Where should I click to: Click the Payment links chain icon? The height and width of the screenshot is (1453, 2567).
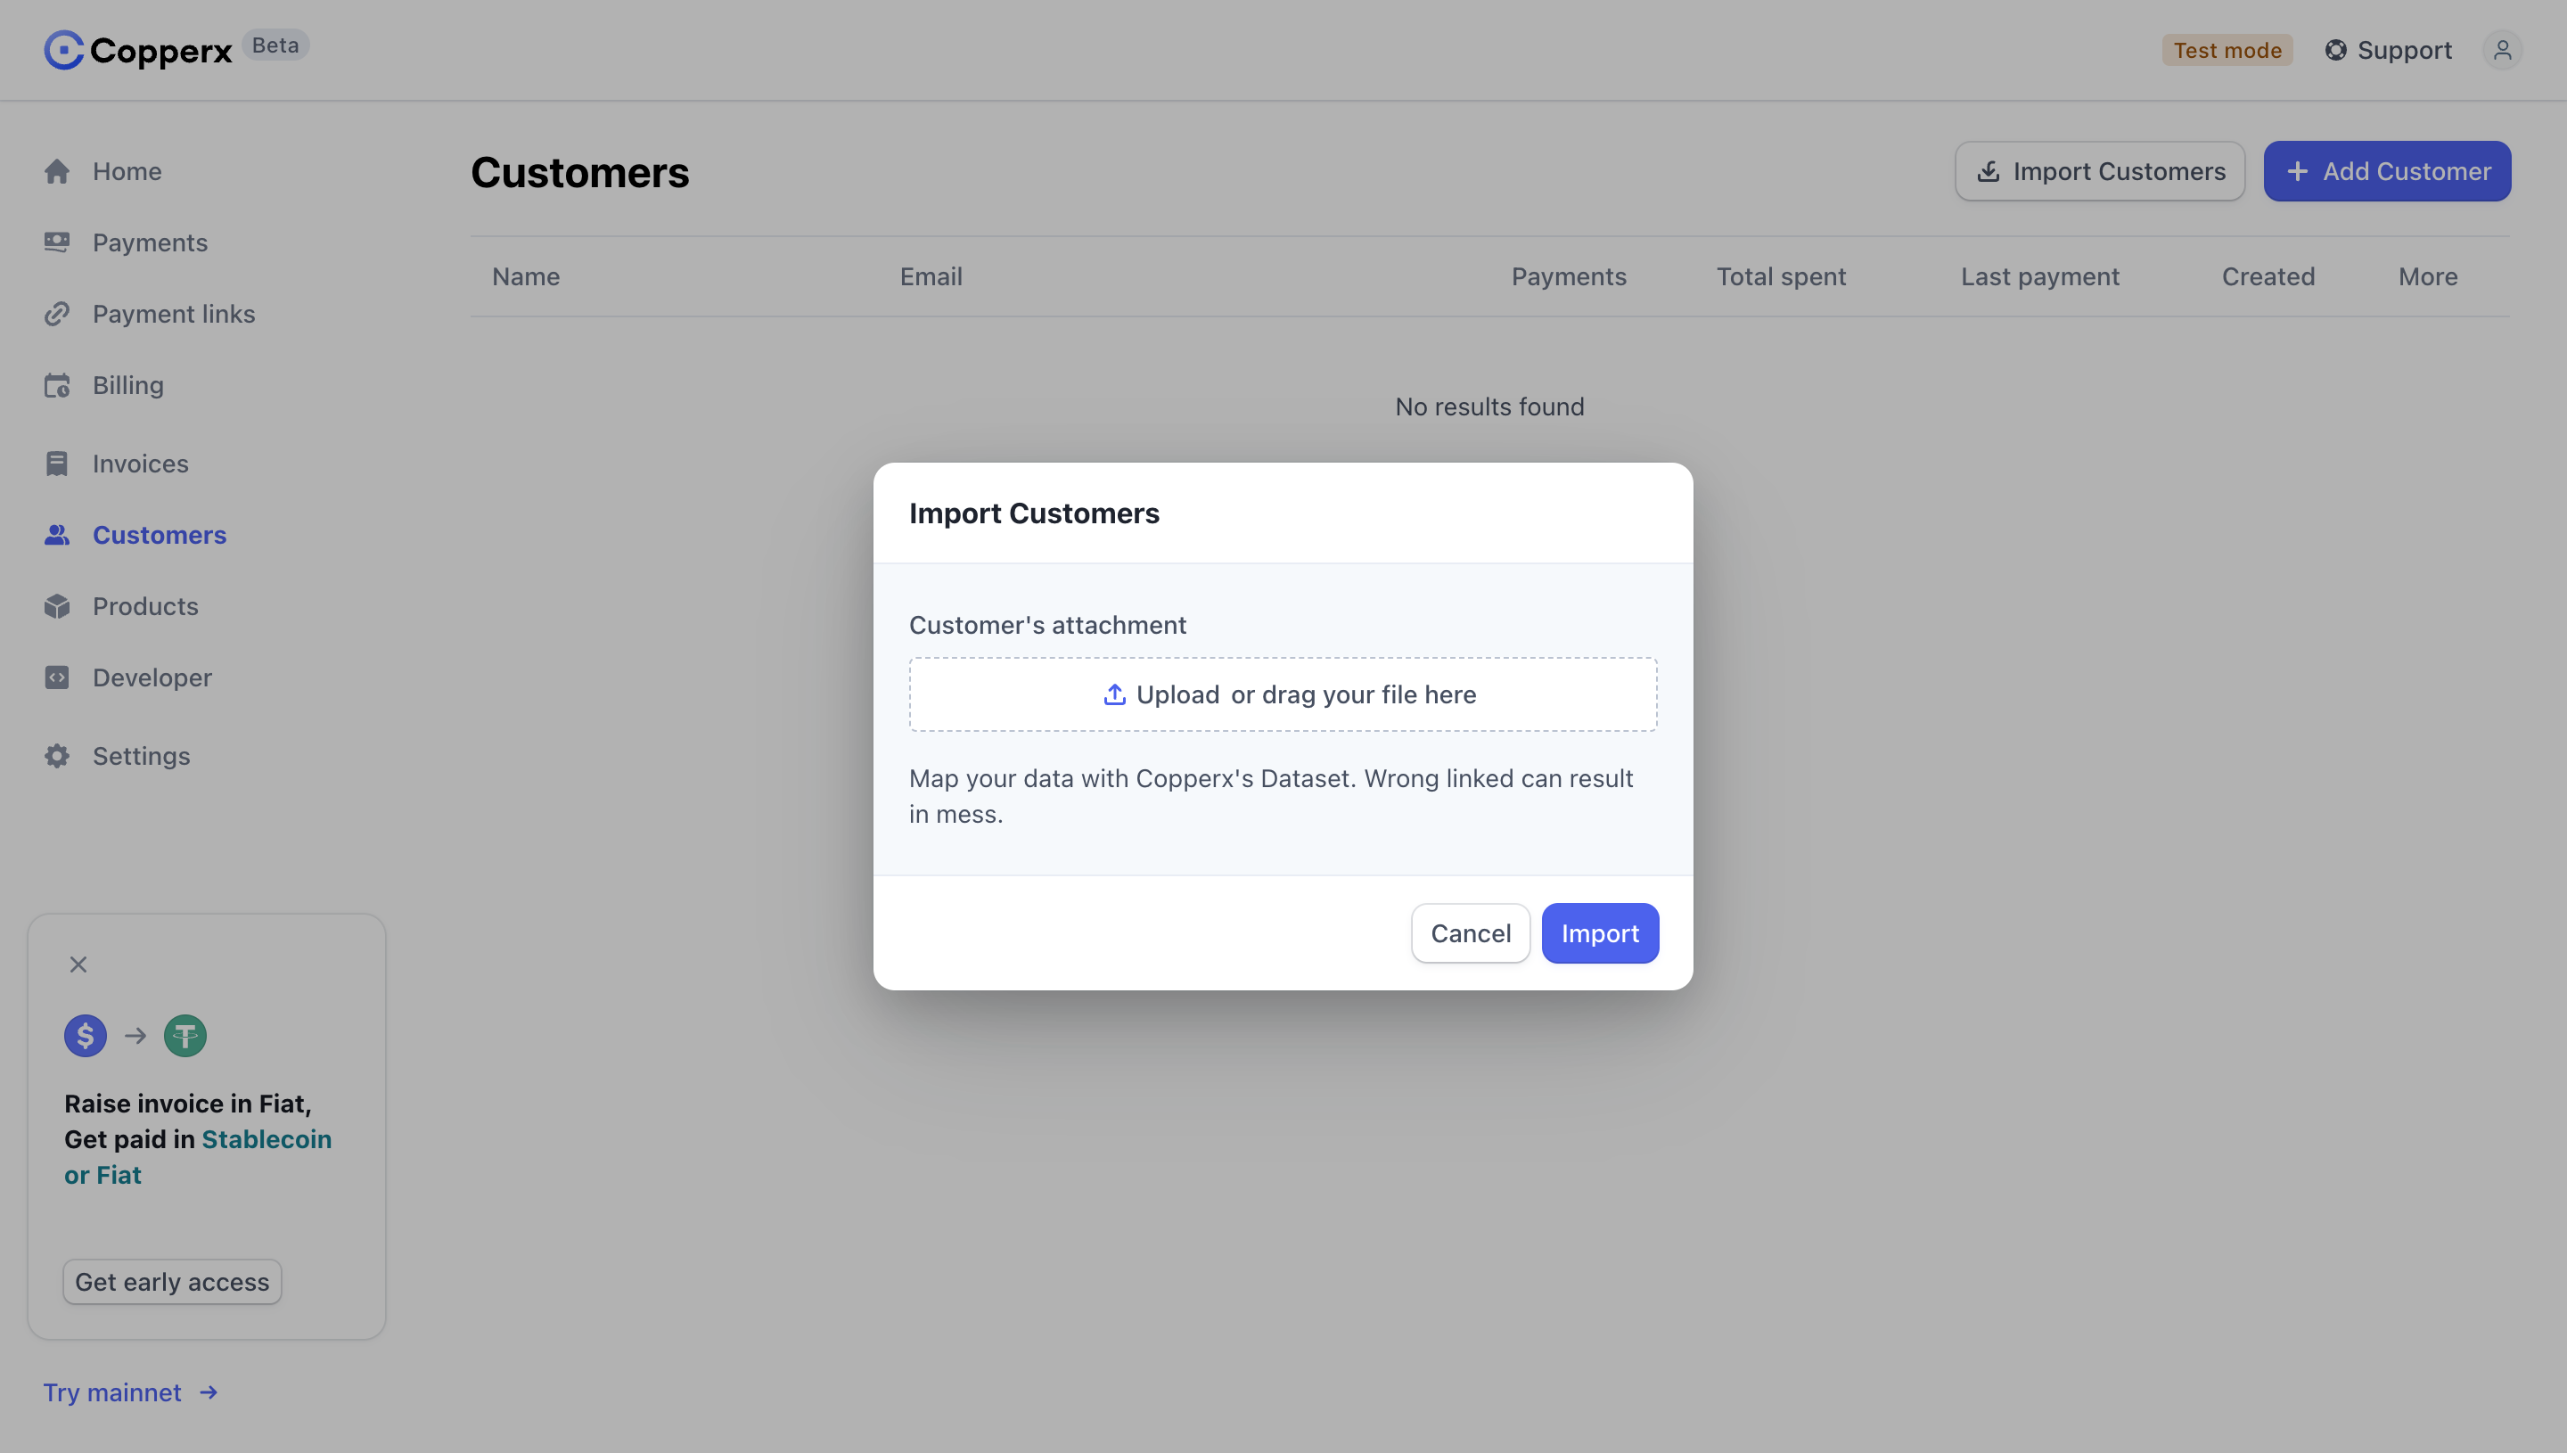coord(57,315)
